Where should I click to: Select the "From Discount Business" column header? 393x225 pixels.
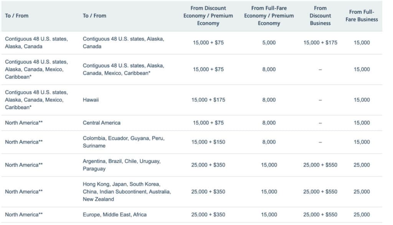[320, 16]
